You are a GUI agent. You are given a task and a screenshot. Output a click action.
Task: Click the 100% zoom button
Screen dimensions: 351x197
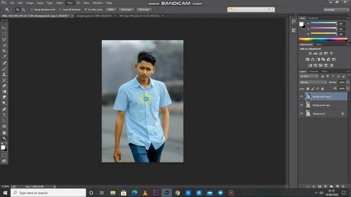(111, 10)
